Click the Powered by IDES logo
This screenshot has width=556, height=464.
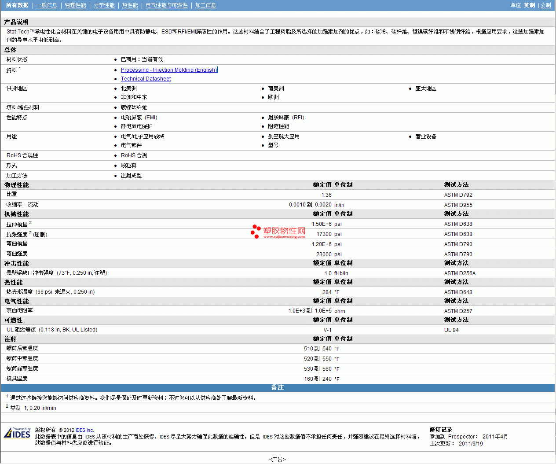17,433
